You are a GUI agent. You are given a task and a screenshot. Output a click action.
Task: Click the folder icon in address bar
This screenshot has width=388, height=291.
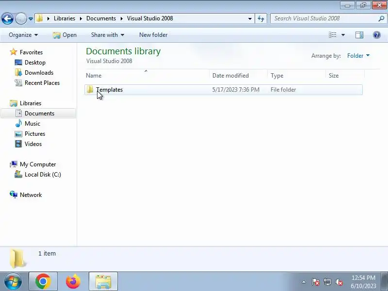[40, 18]
